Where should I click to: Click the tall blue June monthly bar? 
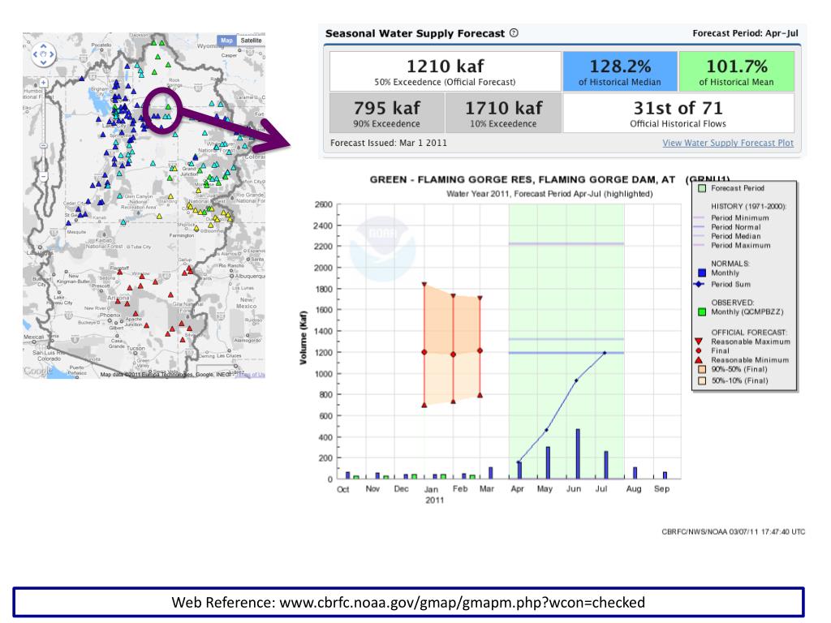click(578, 453)
